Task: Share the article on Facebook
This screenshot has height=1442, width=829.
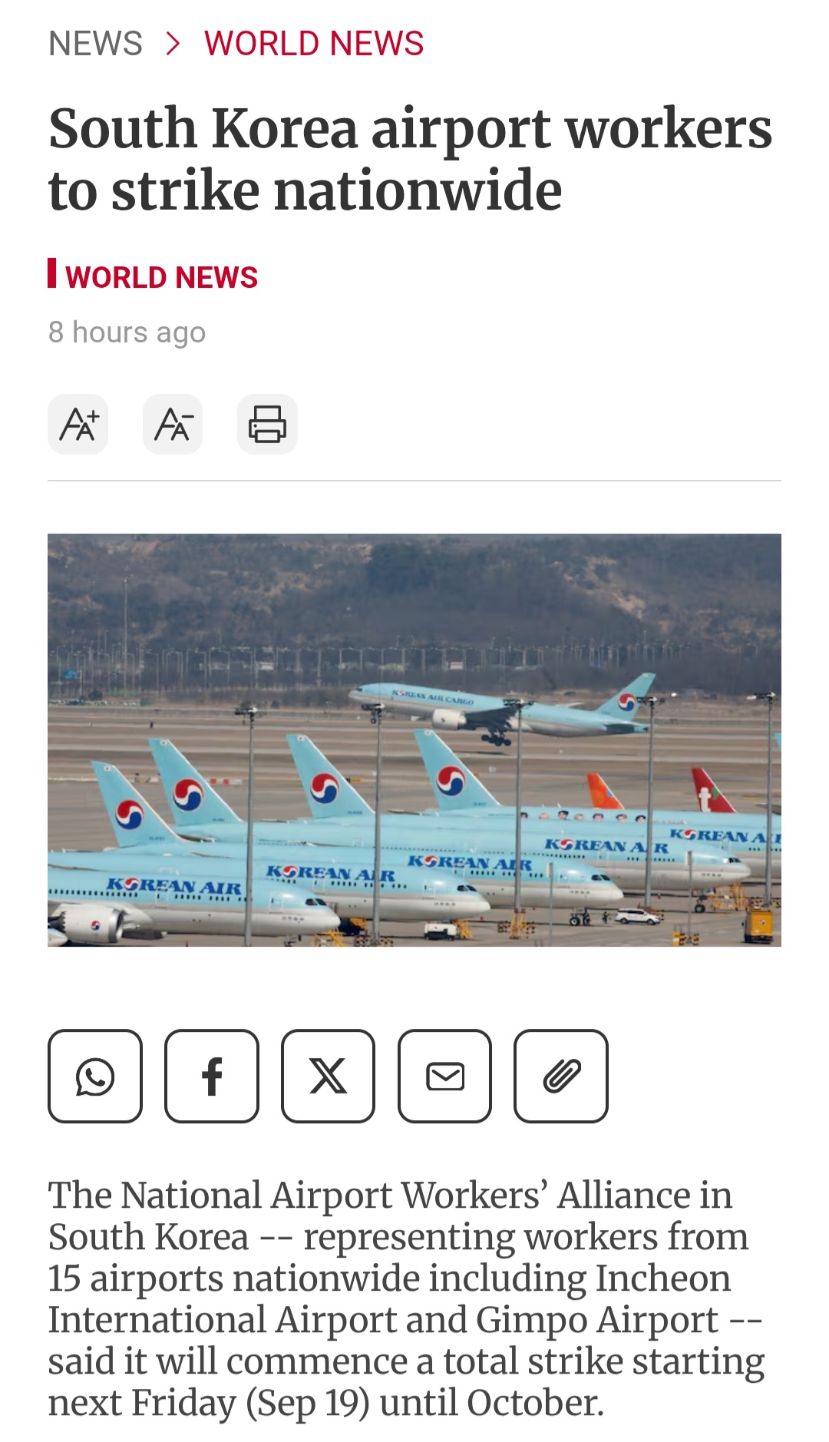Action: 212,1076
